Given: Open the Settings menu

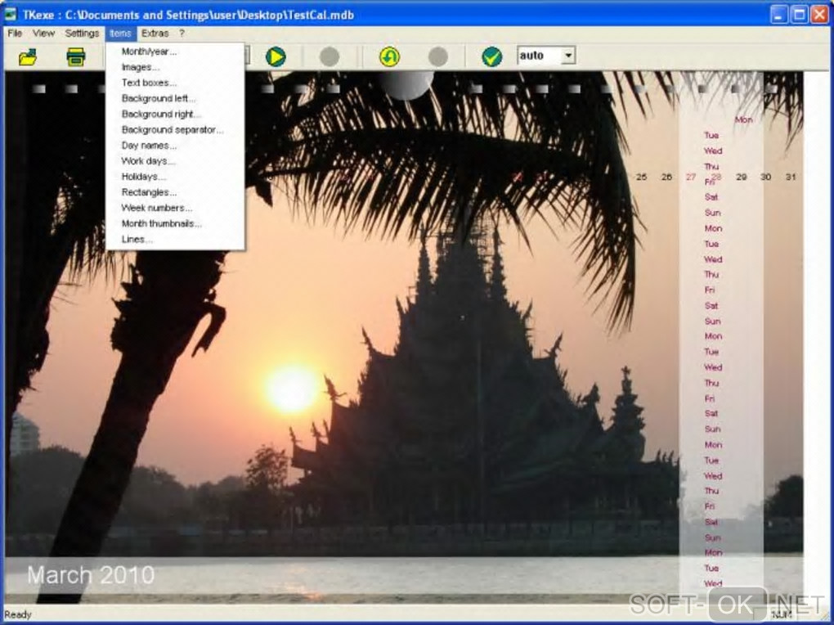Looking at the screenshot, I should pyautogui.click(x=82, y=33).
